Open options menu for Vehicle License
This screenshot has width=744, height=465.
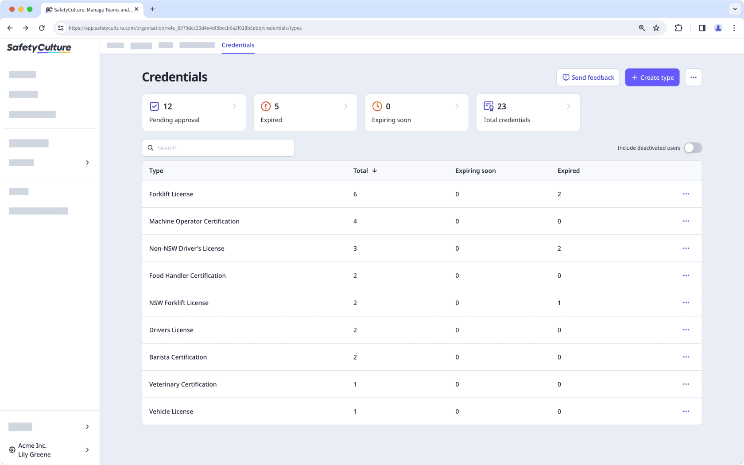[686, 411]
